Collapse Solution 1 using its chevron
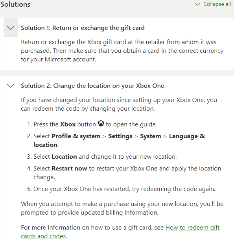Screen dimensions: 234x241 click(x=11, y=28)
